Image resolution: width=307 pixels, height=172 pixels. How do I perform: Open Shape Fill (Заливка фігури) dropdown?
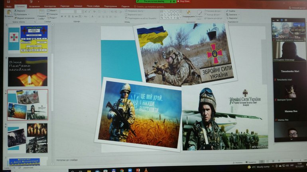pos(213,11)
